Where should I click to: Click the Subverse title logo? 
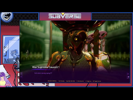65,16
